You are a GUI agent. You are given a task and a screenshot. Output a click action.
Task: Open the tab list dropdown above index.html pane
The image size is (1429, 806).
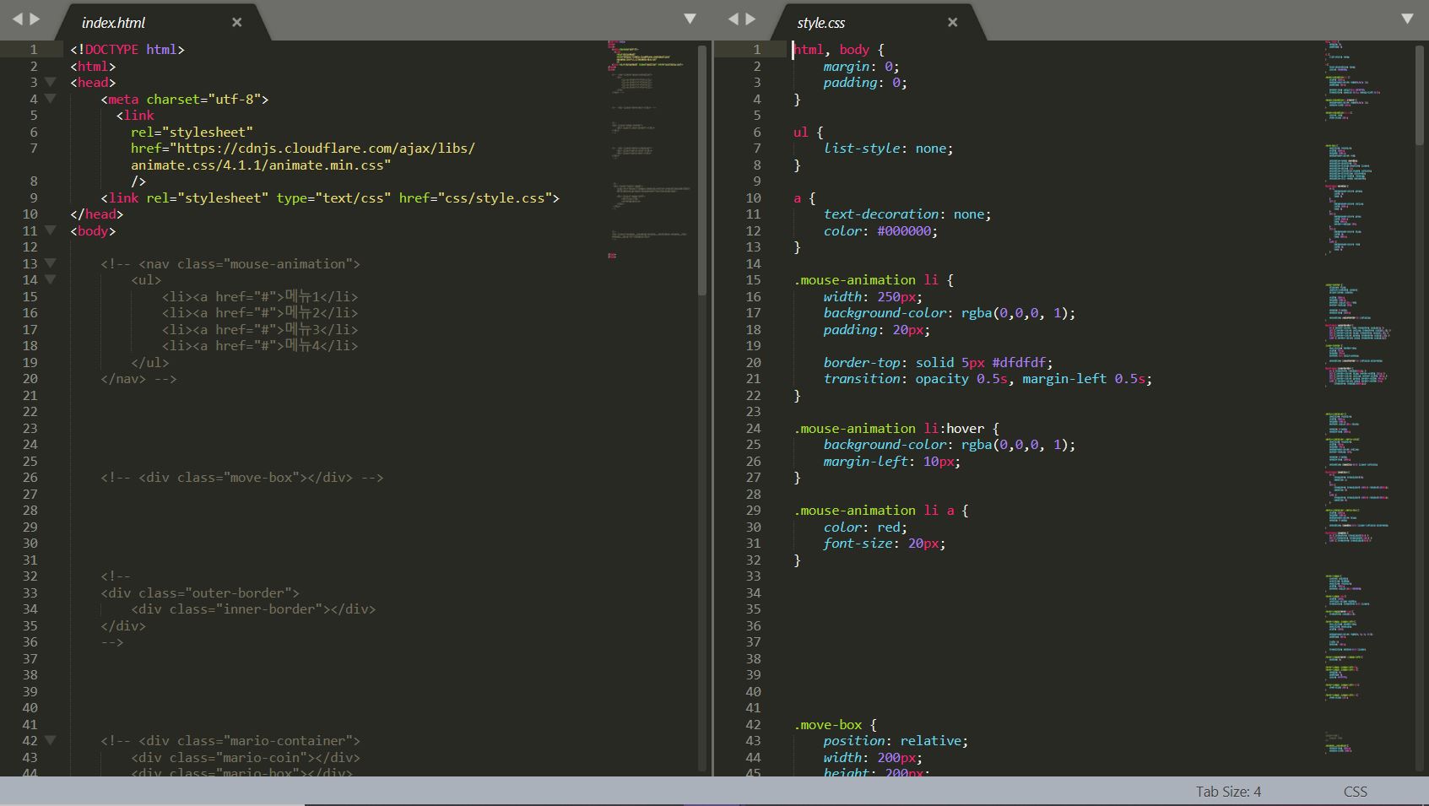pyautogui.click(x=690, y=19)
